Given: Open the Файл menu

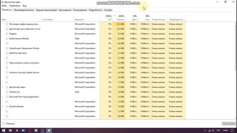Looking at the screenshot, I should 4,6.
